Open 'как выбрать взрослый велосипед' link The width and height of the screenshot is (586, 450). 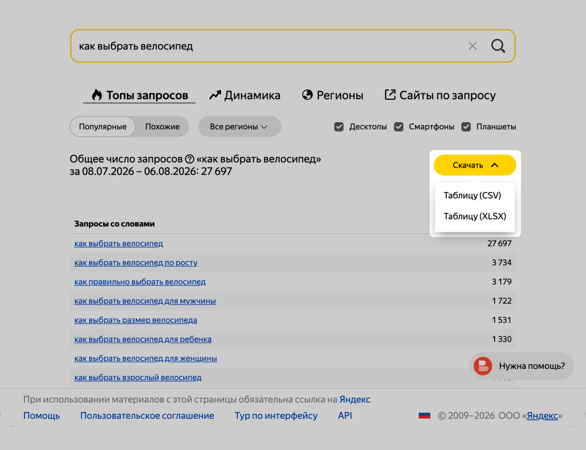[x=138, y=377]
